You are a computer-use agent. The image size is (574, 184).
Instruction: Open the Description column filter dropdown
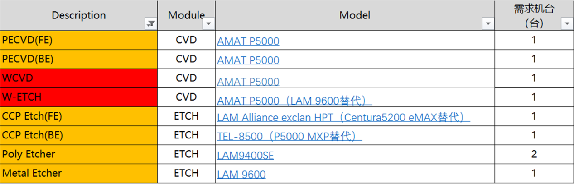151,24
